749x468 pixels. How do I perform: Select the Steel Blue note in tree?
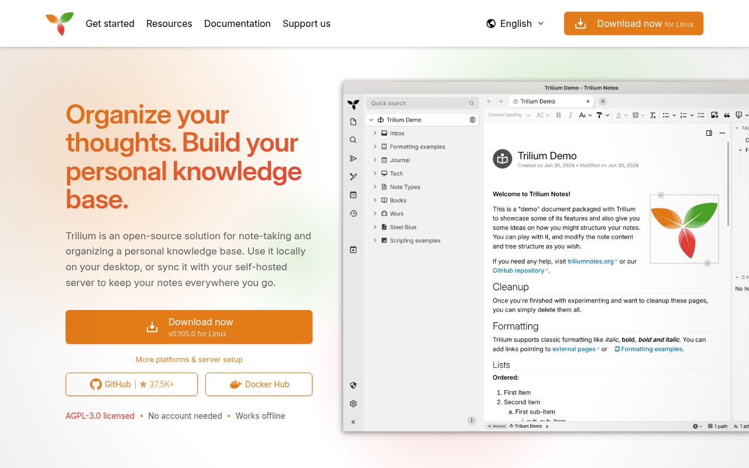point(403,228)
